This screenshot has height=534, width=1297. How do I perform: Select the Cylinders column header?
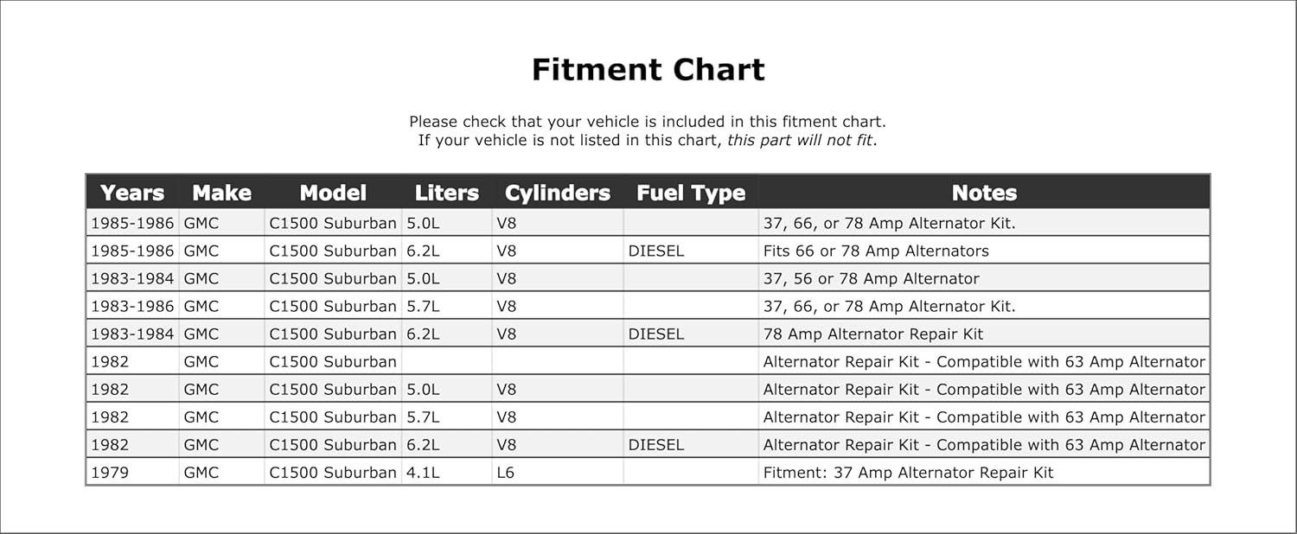click(x=558, y=193)
